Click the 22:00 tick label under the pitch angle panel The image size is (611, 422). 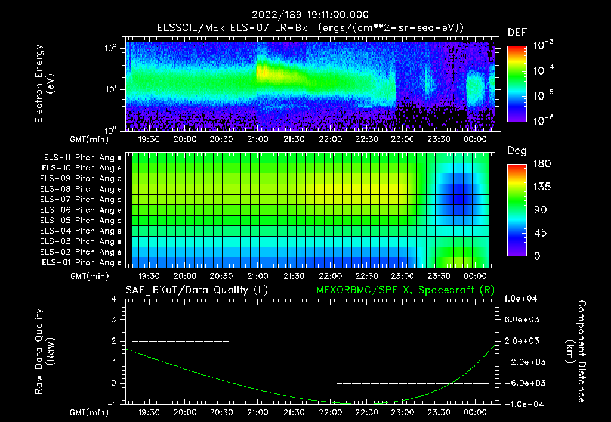click(x=330, y=276)
